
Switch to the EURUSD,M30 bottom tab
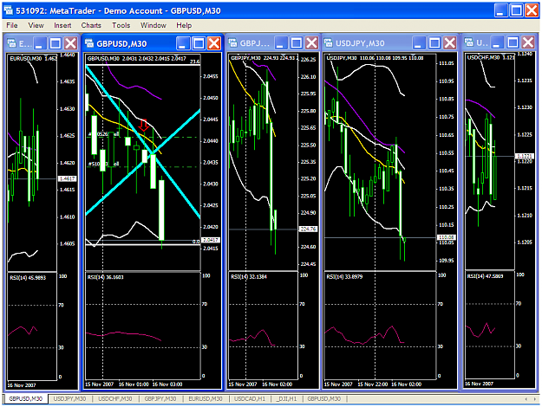coord(206,398)
